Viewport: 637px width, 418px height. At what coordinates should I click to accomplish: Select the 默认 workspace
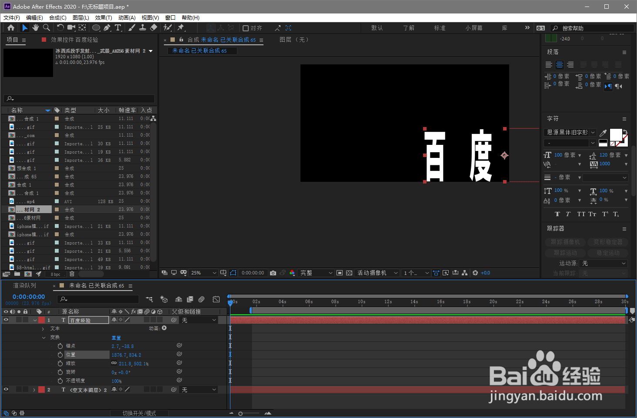point(377,28)
